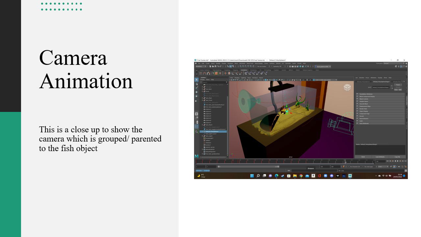Click the Load Attributes button
This screenshot has width=421, height=237.
pos(380,157)
